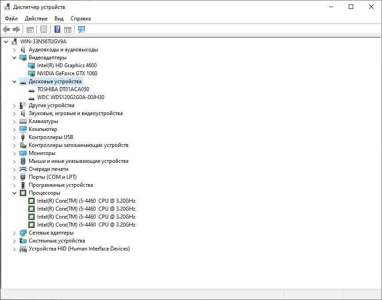Image resolution: width=382 pixels, height=300 pixels.
Task: Expand the Другие устройства node arrow
Action: (x=14, y=106)
